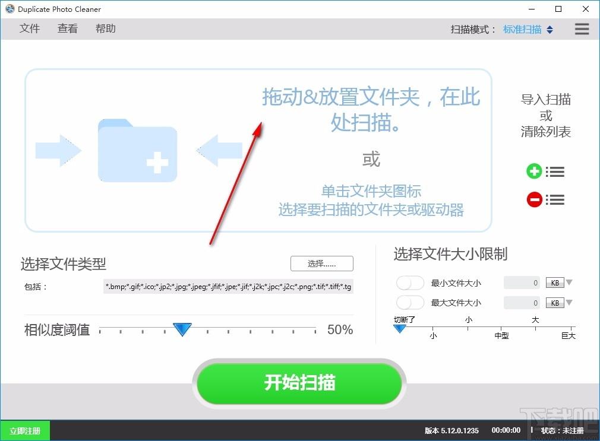The height and width of the screenshot is (441, 600).
Task: Open the 标准扫描 scan mode dropdown
Action: pos(528,30)
